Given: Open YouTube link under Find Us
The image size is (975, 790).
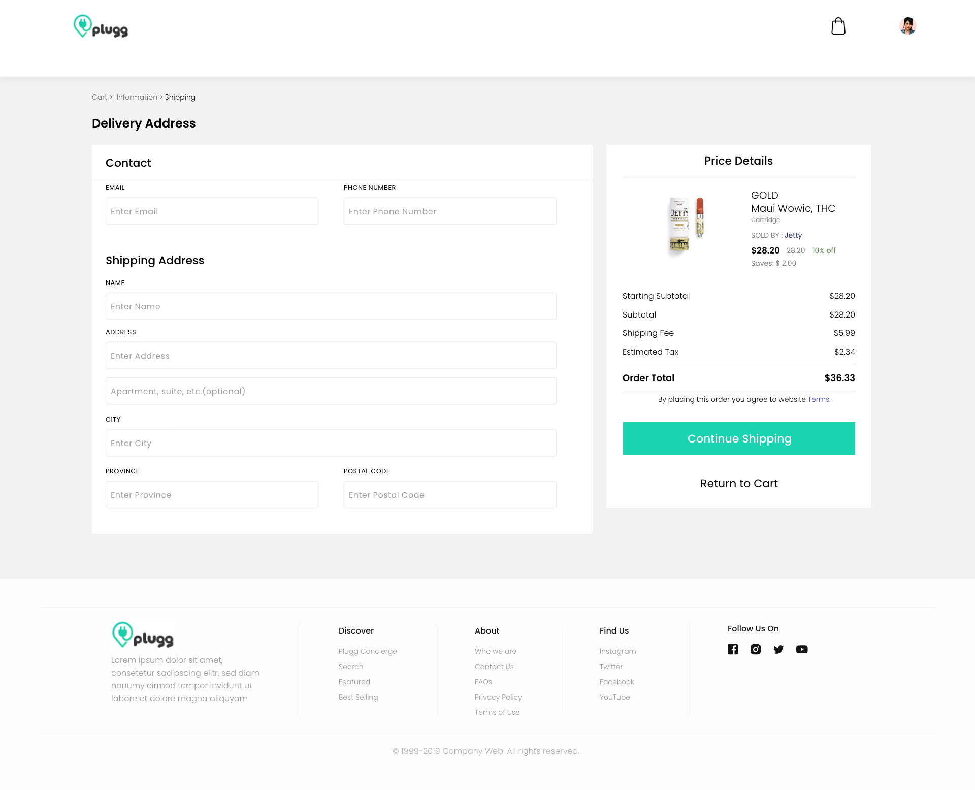Looking at the screenshot, I should click(615, 697).
